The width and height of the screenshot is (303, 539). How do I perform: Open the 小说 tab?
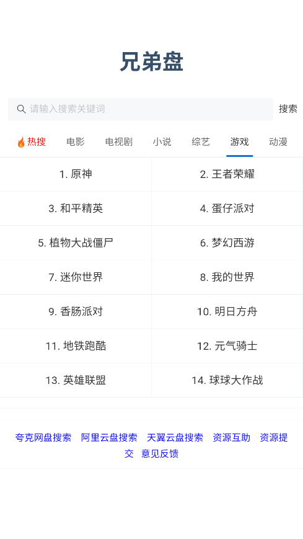[x=162, y=141]
